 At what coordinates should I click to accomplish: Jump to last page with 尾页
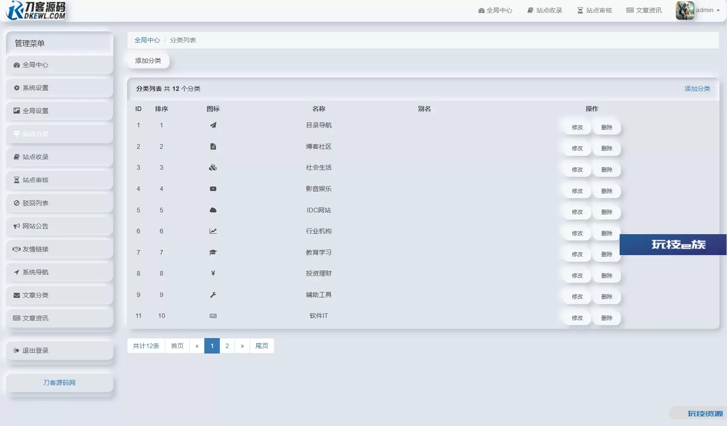pyautogui.click(x=262, y=346)
